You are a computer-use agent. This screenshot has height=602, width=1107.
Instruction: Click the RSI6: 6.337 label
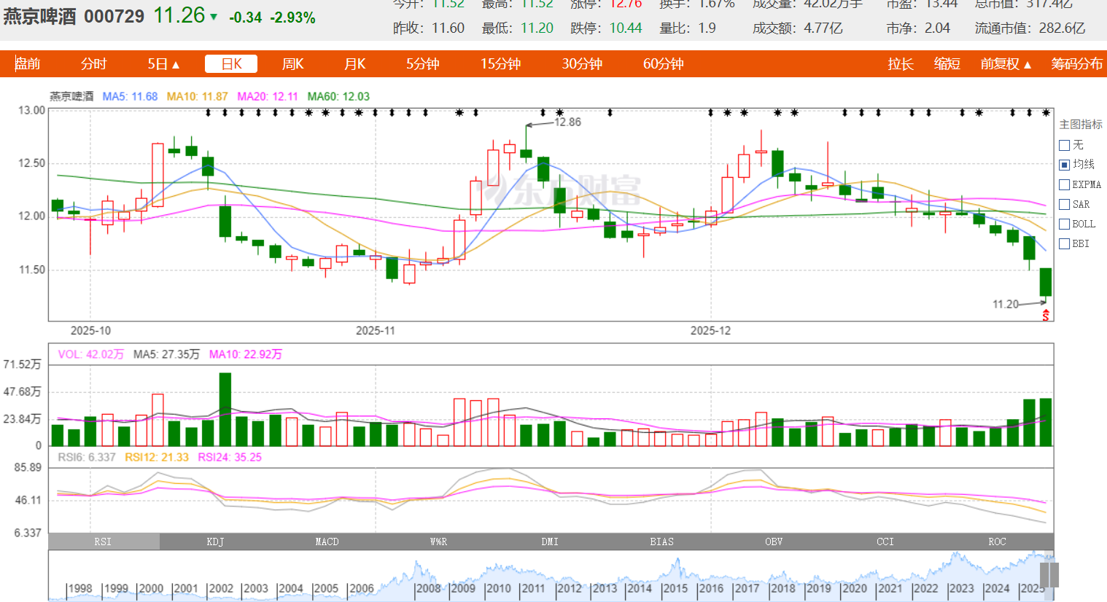pos(87,457)
